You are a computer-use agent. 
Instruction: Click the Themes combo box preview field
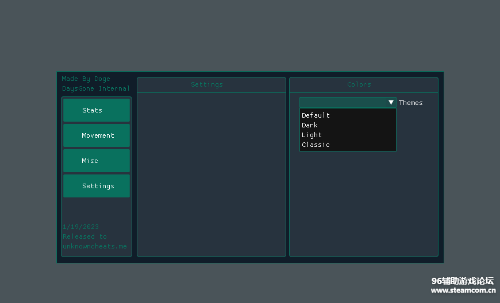(x=343, y=103)
